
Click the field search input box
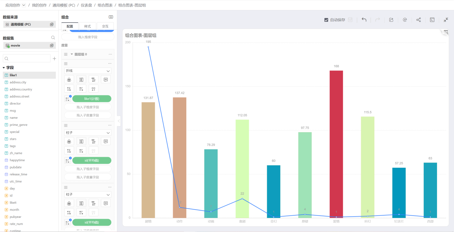pos(27,59)
